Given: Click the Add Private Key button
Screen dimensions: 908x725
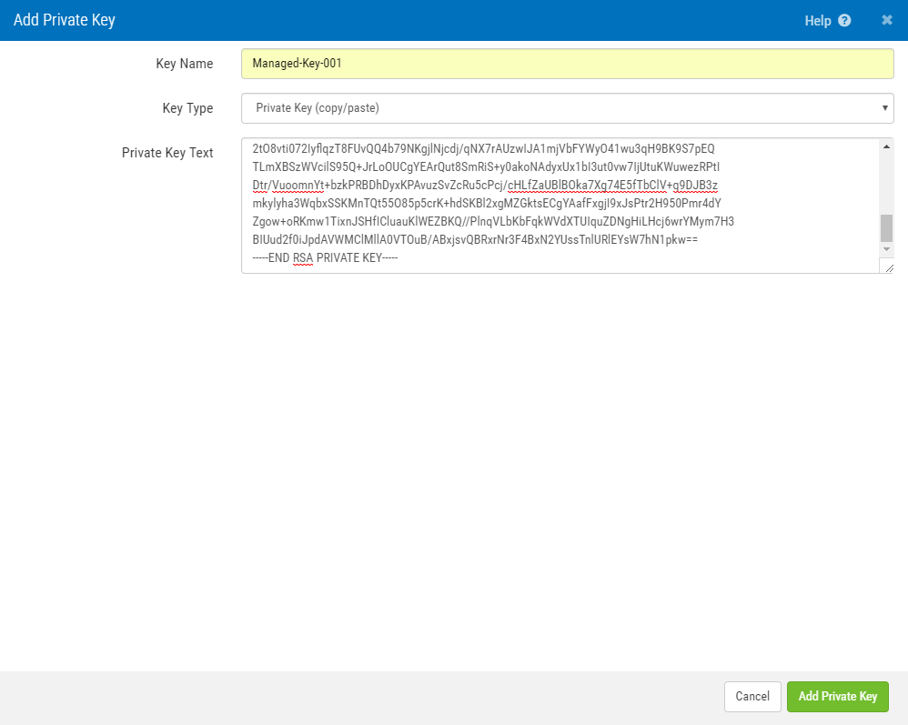Looking at the screenshot, I should [x=837, y=696].
